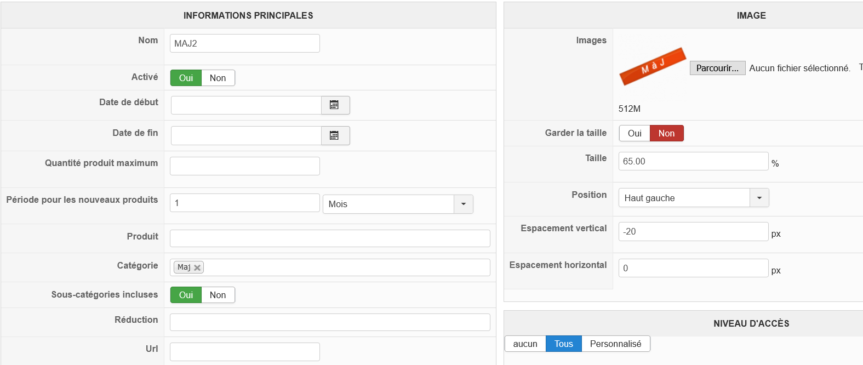Remove the Maj category tag

pyautogui.click(x=197, y=267)
